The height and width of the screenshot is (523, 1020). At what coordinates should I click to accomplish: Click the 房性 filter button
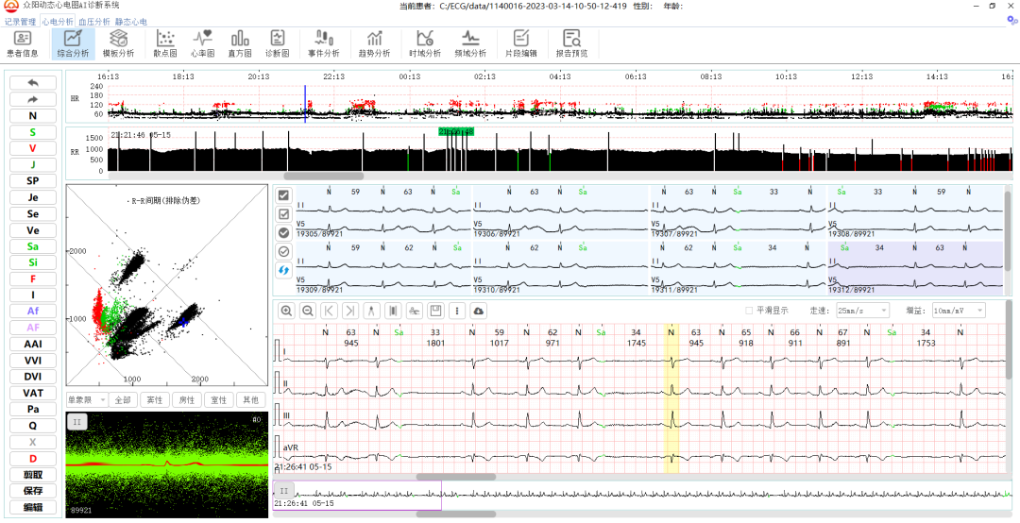186,399
